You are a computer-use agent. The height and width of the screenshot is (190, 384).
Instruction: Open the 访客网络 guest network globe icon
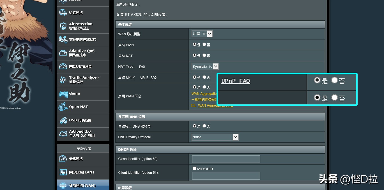[x=63, y=13]
